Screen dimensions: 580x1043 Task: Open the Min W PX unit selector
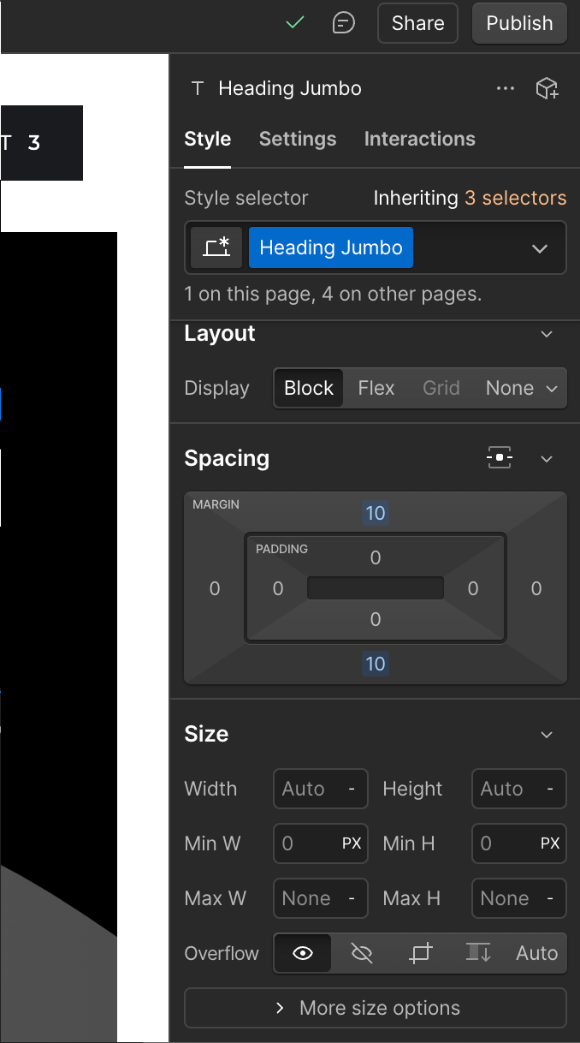pyautogui.click(x=352, y=843)
